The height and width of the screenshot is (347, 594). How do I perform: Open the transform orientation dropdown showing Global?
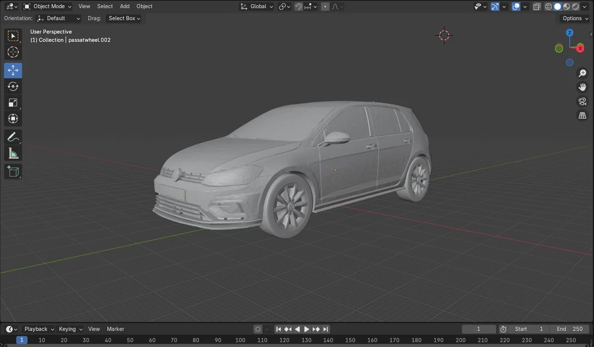pyautogui.click(x=256, y=6)
